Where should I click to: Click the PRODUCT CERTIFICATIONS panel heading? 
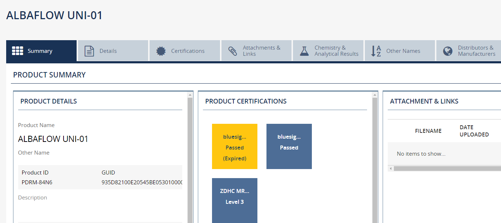coord(246,101)
